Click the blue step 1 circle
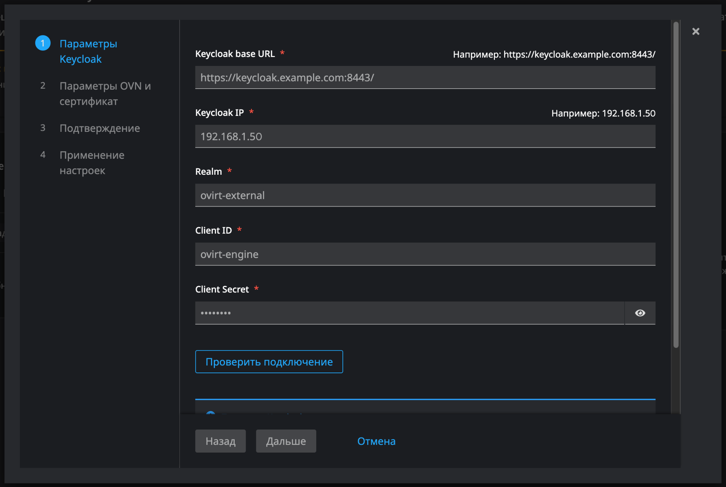Image resolution: width=726 pixels, height=487 pixels. point(43,43)
